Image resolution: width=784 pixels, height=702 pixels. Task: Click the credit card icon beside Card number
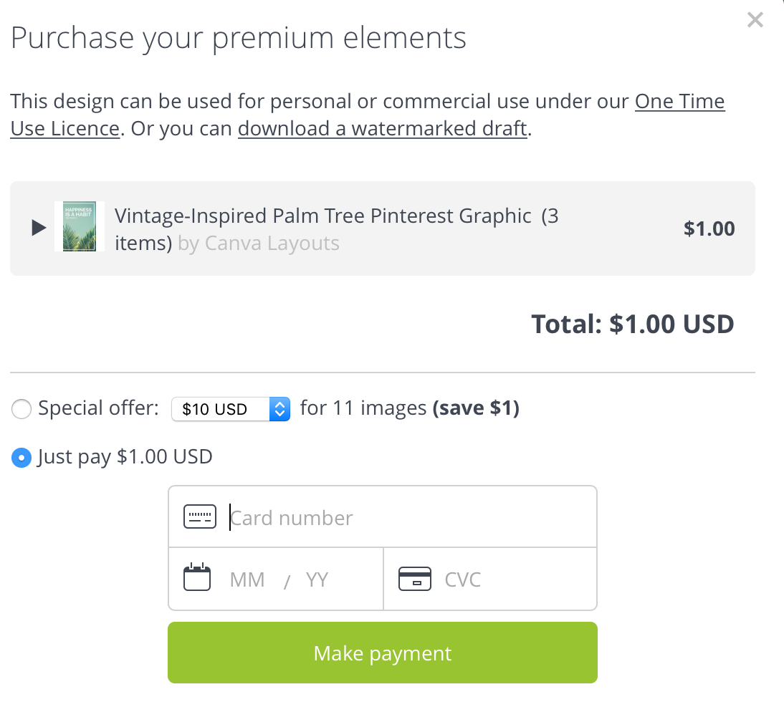click(x=199, y=516)
